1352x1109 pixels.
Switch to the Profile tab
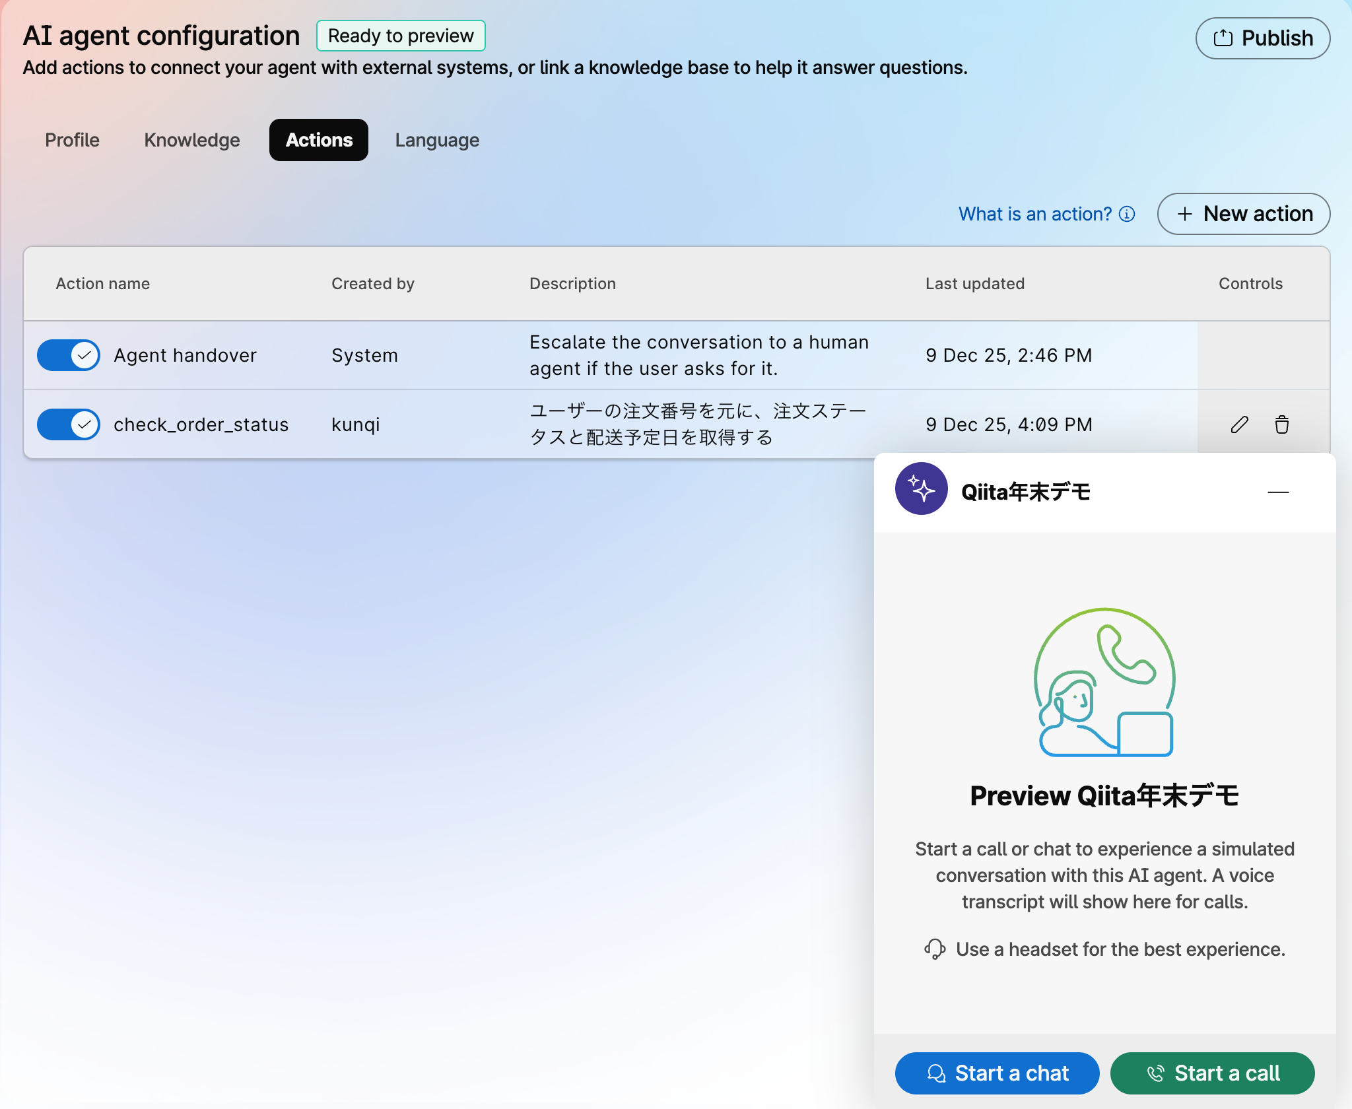point(72,140)
